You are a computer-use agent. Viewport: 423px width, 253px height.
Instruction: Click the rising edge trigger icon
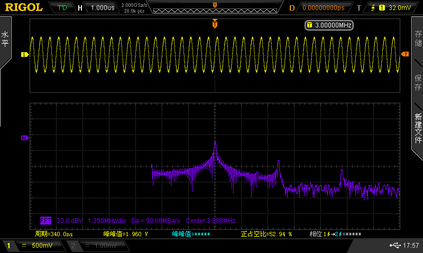pos(373,8)
